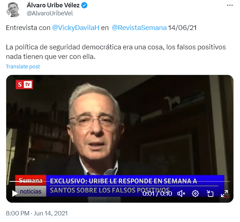Unmute the video sound
The height and width of the screenshot is (222, 240).
point(181,193)
